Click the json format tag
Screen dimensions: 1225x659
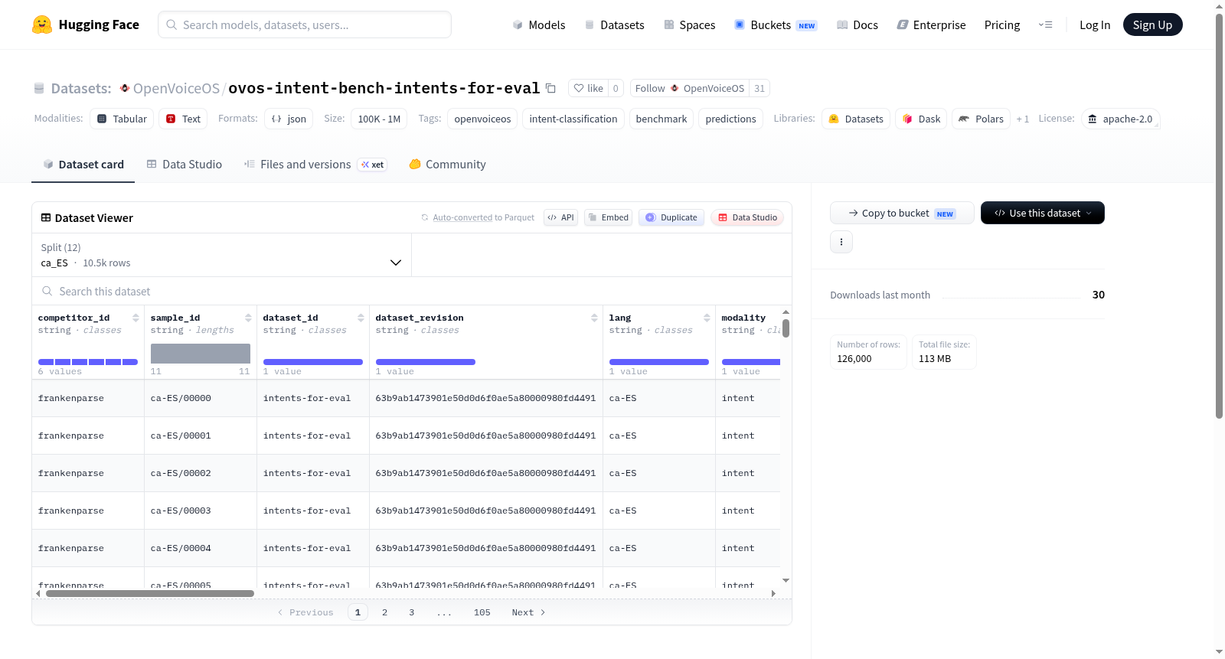289,119
